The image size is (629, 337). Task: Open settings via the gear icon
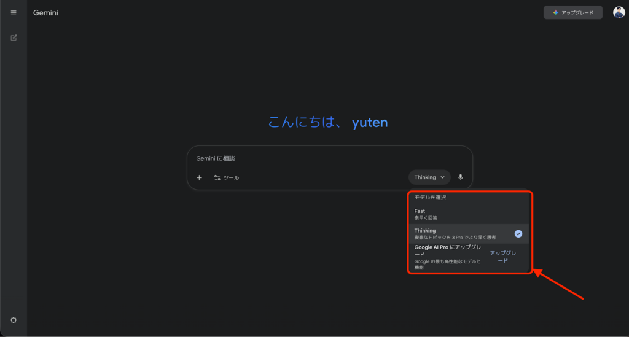(x=14, y=320)
